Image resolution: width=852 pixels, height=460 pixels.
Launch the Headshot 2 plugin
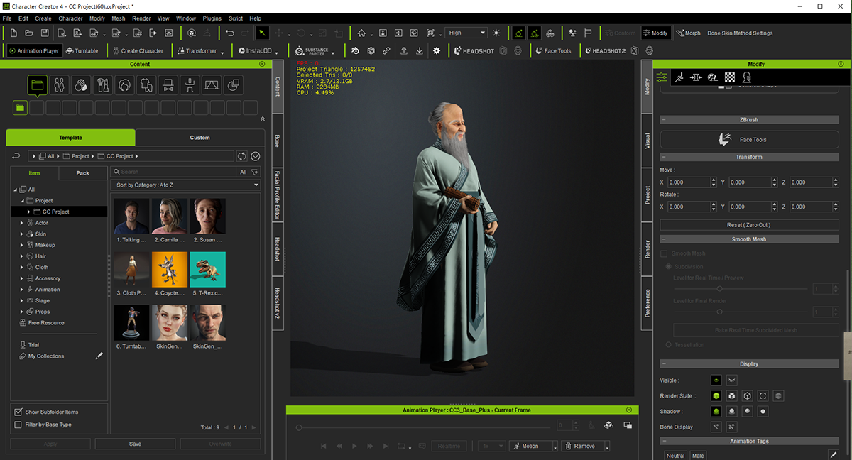click(x=604, y=51)
